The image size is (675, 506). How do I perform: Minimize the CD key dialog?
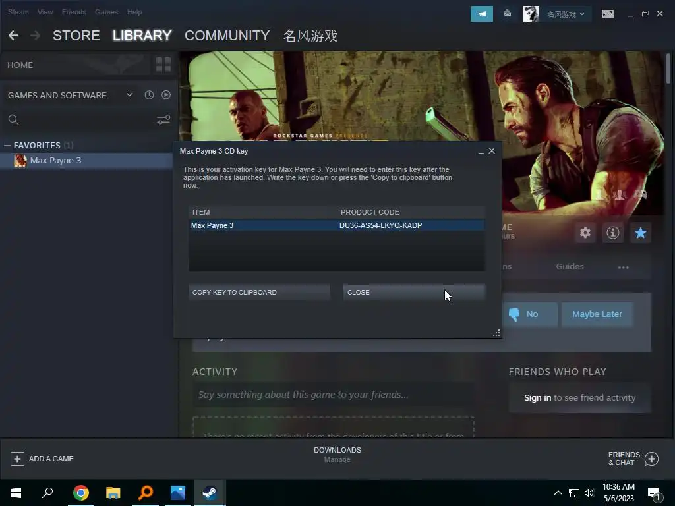[x=481, y=152]
